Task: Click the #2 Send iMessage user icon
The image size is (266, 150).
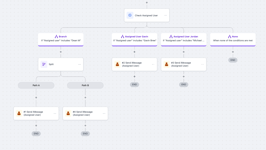Action: (117, 64)
